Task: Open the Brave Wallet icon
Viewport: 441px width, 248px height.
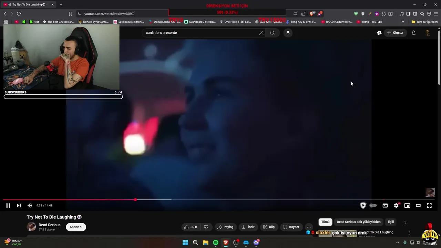Action: pyautogui.click(x=415, y=14)
